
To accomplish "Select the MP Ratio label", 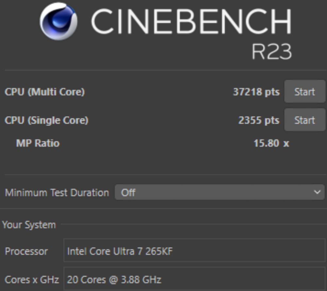I will pos(38,143).
